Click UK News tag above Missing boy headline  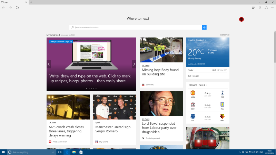coord(146,65)
